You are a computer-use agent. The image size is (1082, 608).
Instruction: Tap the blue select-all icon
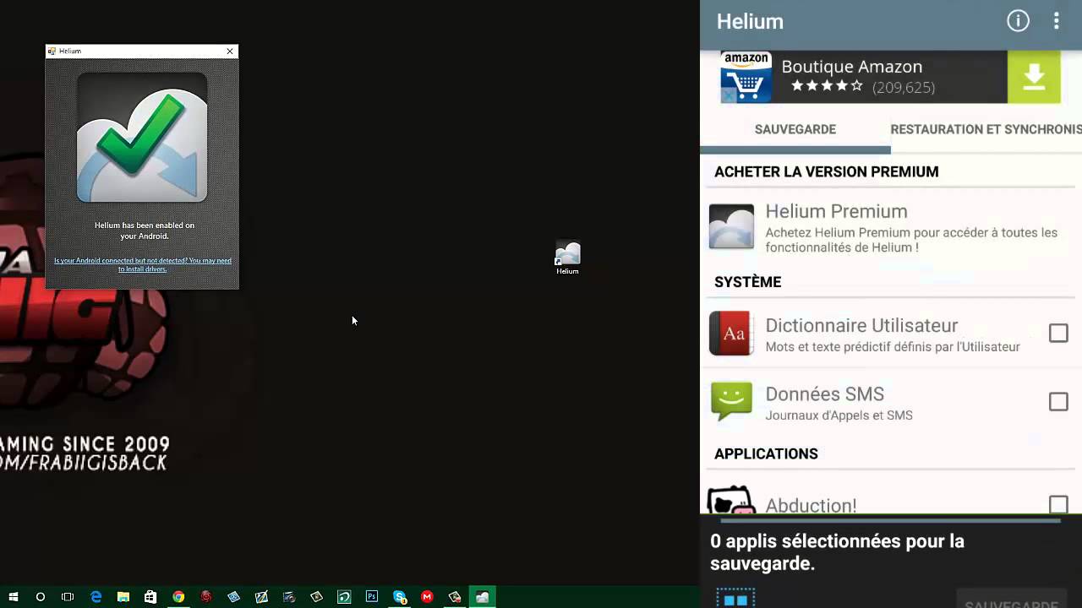click(x=735, y=598)
